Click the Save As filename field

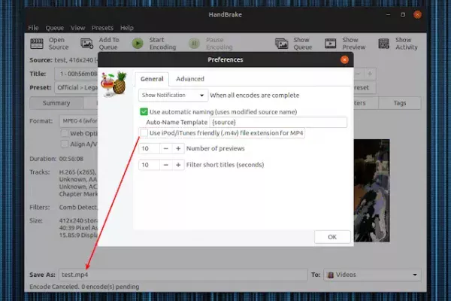[x=183, y=275]
